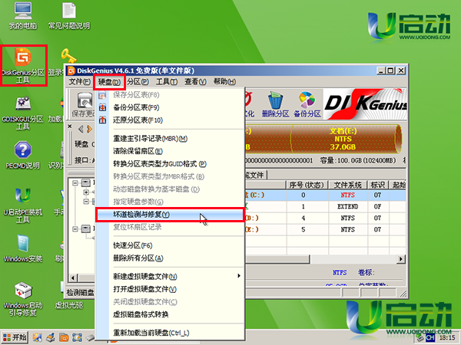
Task: Select the NTFS row with serial 0
Action: pyautogui.click(x=325, y=195)
